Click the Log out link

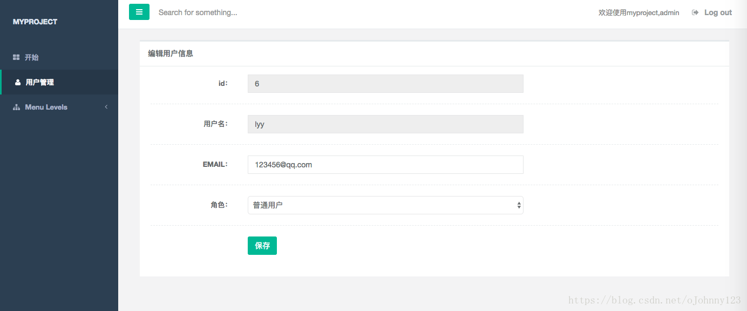tap(712, 12)
